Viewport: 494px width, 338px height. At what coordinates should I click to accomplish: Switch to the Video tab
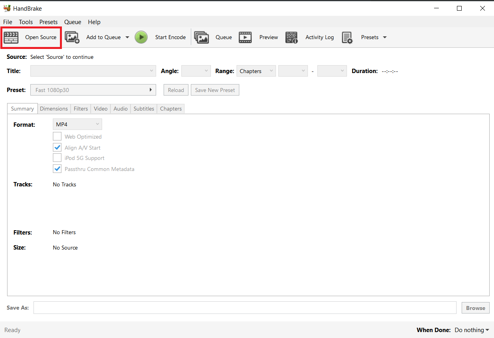(100, 108)
